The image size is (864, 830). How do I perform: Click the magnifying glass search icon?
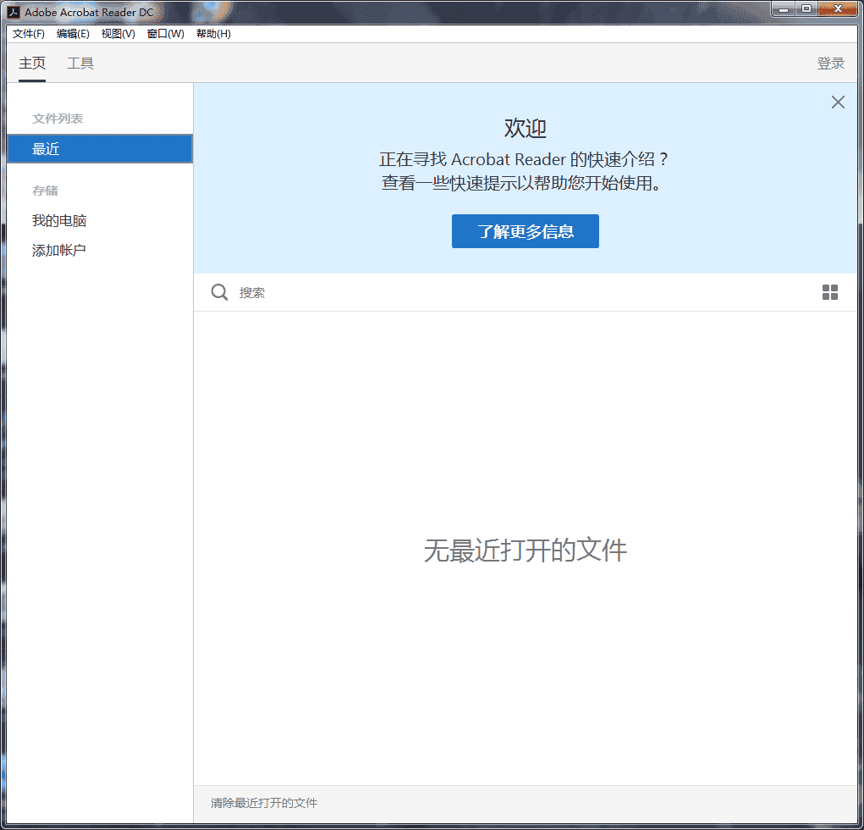pyautogui.click(x=219, y=292)
